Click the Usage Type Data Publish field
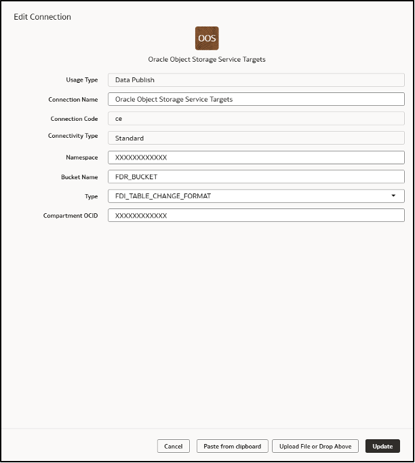 point(256,80)
